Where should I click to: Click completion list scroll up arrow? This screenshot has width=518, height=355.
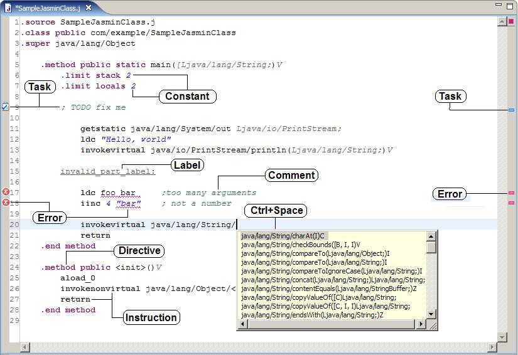(x=431, y=236)
